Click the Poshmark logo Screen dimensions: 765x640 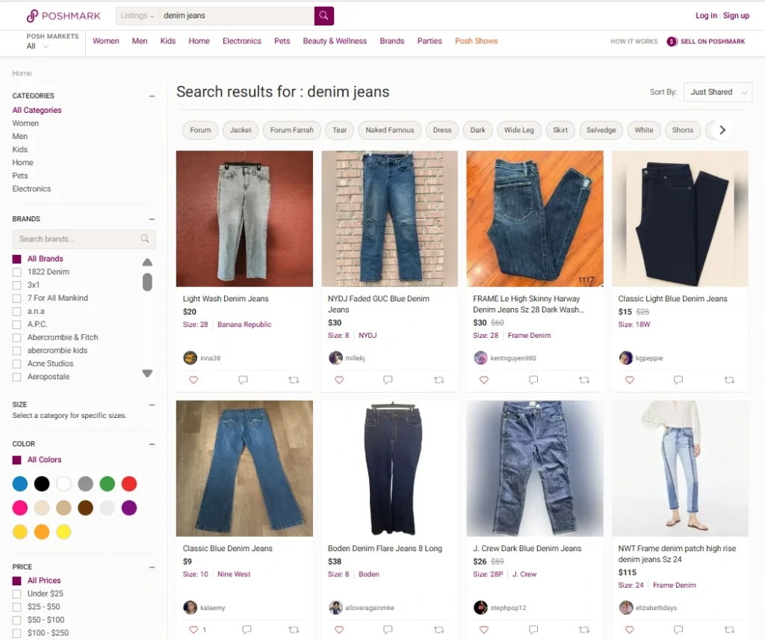pos(64,15)
